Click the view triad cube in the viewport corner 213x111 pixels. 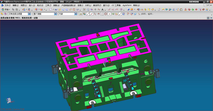(9, 100)
